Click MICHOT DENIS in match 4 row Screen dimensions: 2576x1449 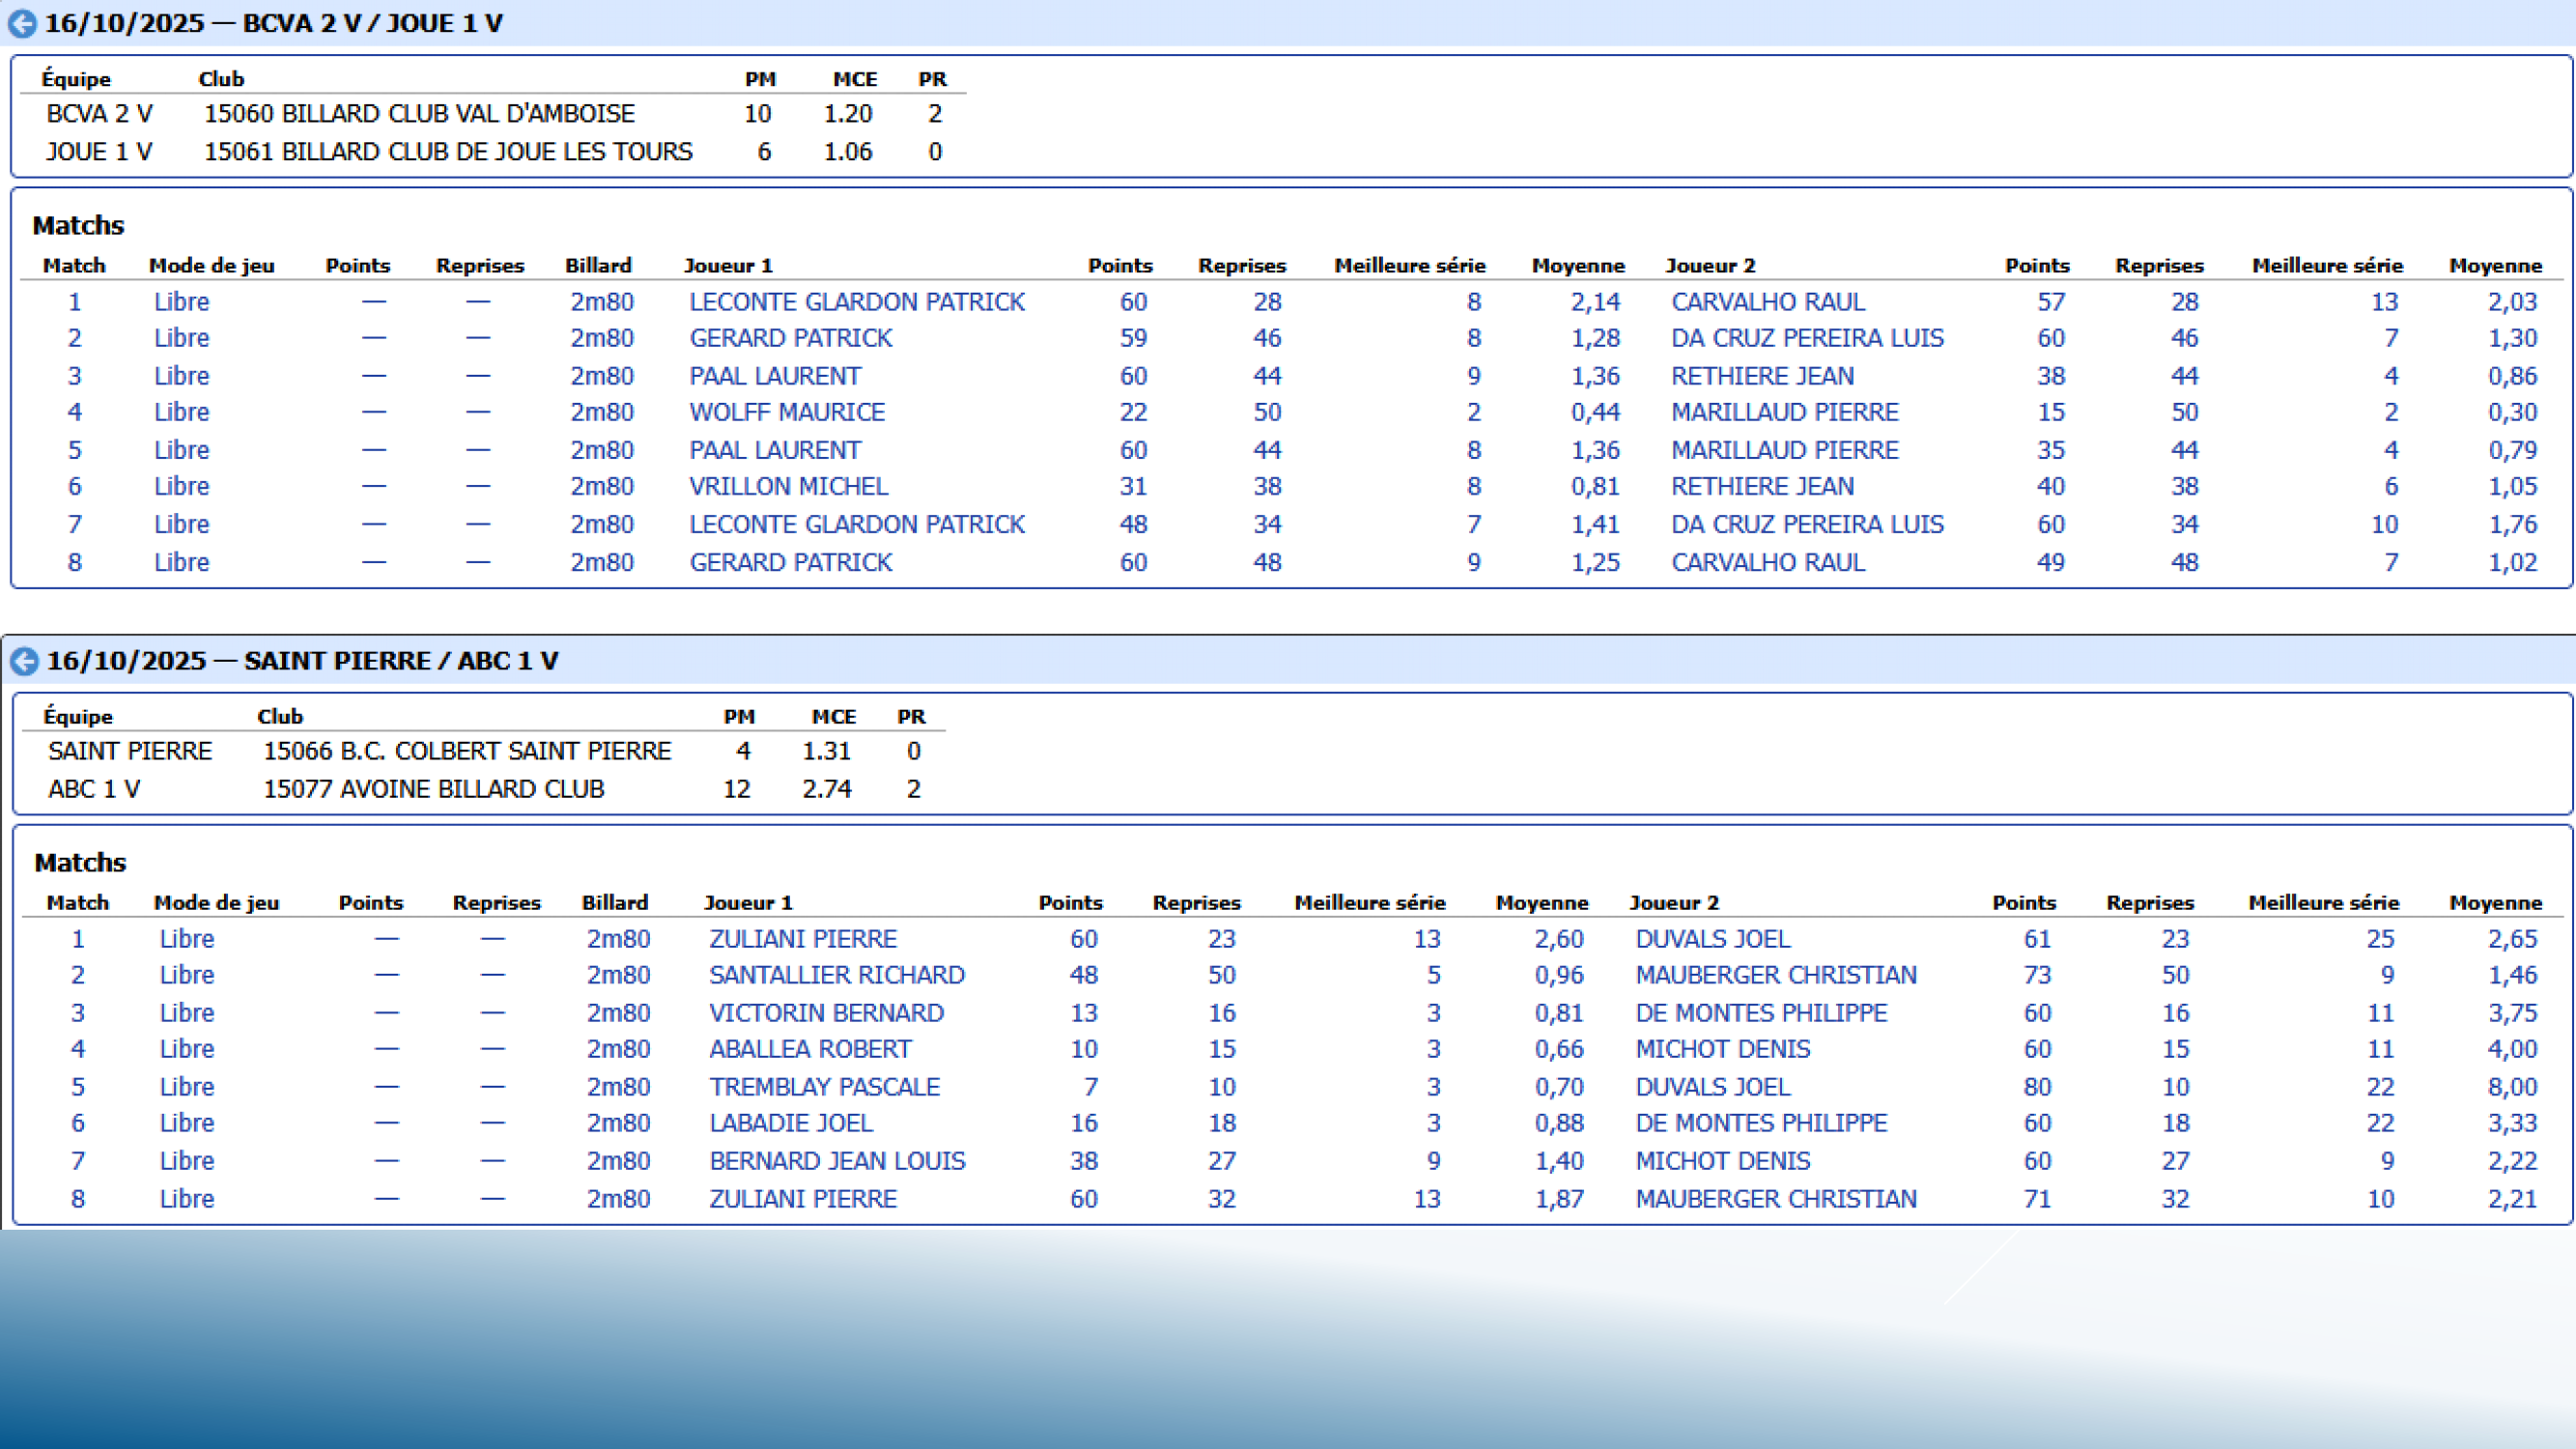(x=1722, y=1049)
